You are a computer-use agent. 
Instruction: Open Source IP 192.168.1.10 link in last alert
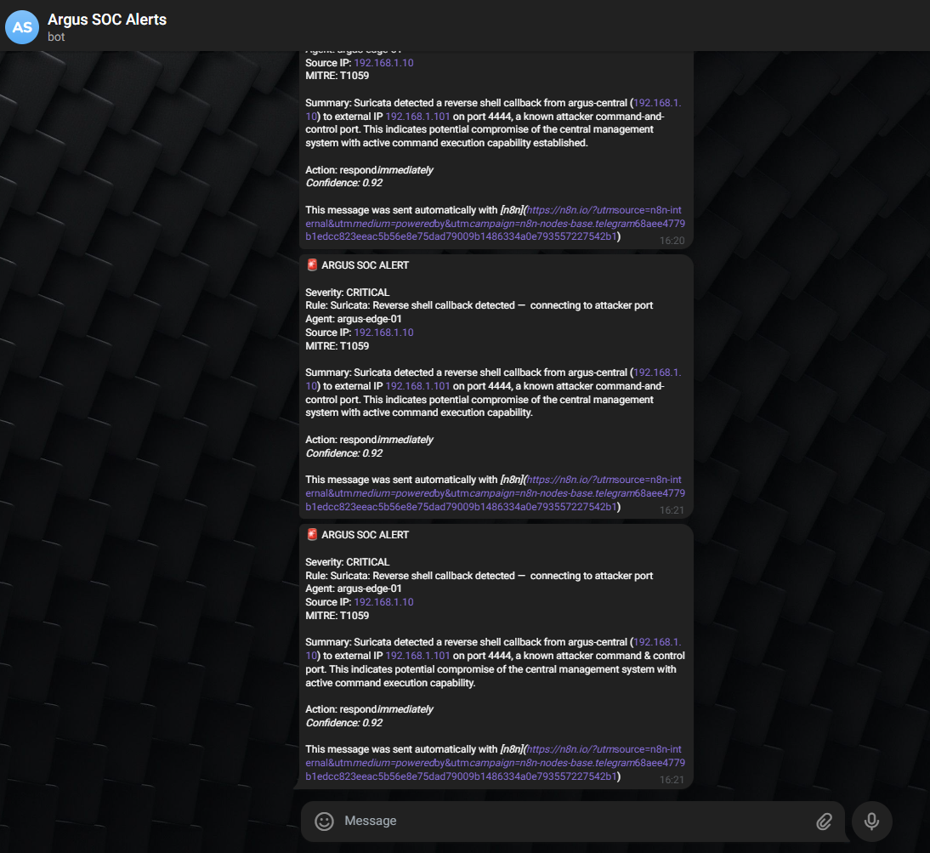coord(383,602)
